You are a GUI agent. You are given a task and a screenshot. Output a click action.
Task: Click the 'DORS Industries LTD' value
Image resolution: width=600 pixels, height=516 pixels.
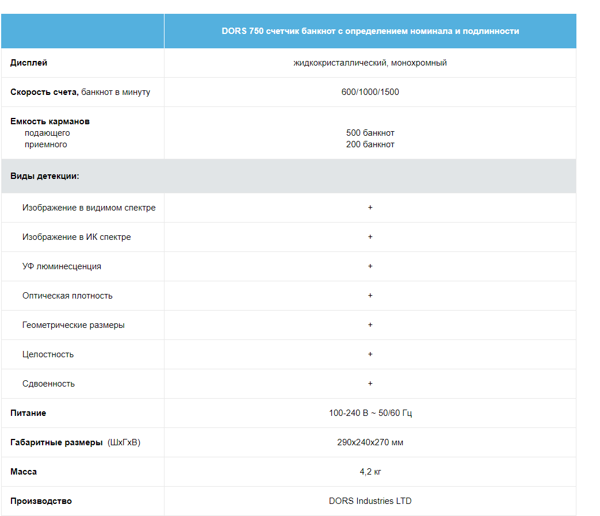370,501
